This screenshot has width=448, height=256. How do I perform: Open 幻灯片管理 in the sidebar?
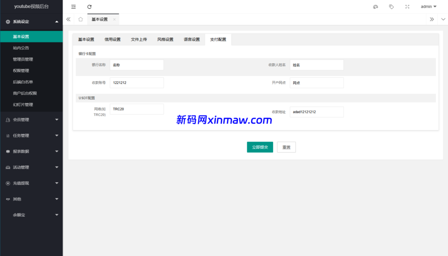(x=31, y=105)
